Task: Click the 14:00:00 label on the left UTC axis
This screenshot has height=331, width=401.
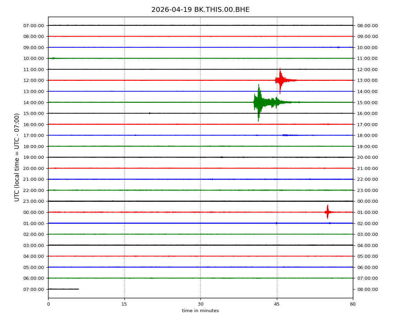Action: [34, 102]
